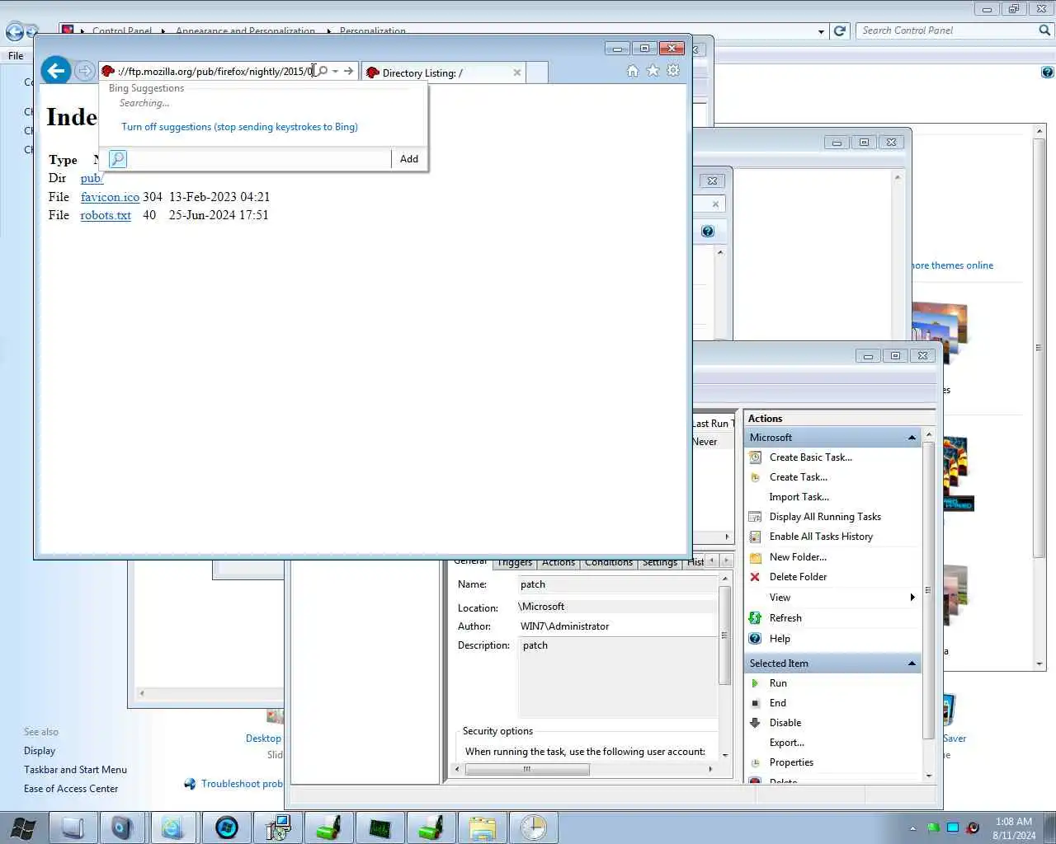The image size is (1056, 844).
Task: Run the selected task
Action: click(x=778, y=683)
